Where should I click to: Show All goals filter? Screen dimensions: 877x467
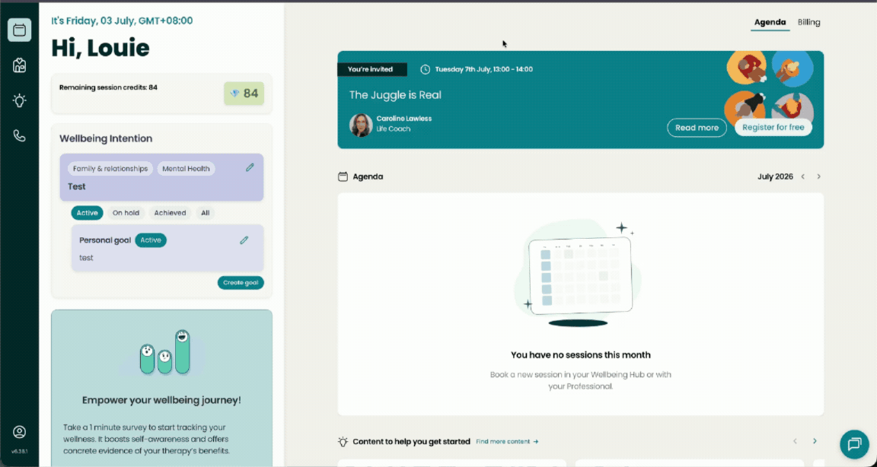pos(206,213)
